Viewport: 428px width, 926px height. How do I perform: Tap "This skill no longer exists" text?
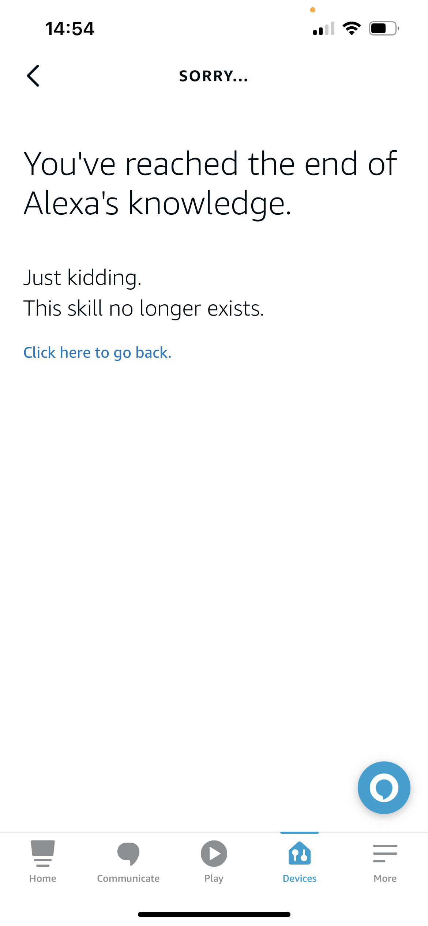tap(143, 308)
